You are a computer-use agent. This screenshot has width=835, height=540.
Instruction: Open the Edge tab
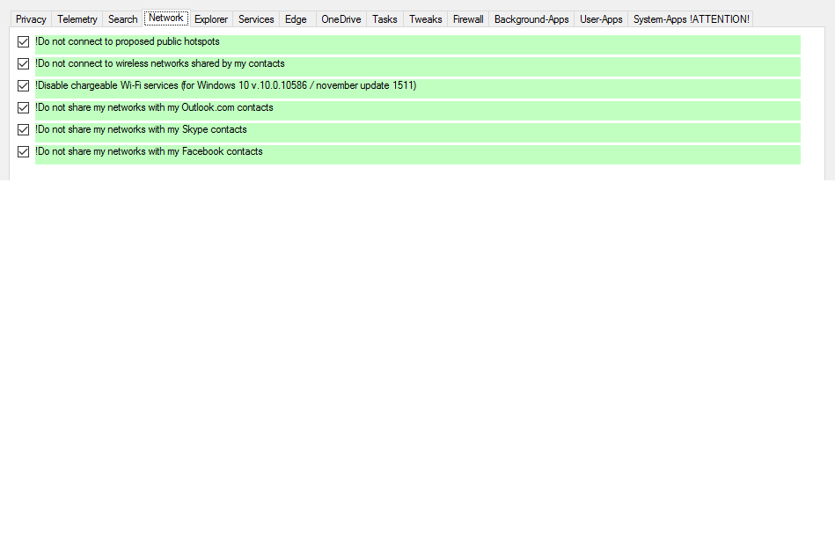coord(297,19)
